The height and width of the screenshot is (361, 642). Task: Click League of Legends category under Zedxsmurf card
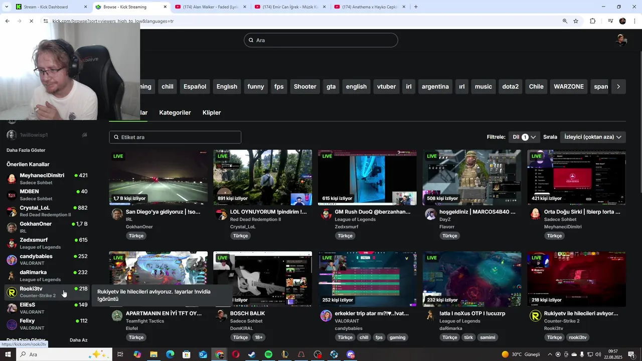pos(355,220)
